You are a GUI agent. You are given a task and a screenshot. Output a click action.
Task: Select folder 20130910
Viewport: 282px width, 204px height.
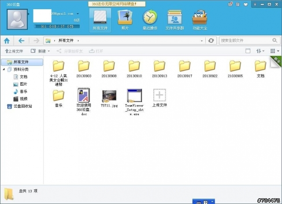[x=134, y=69]
